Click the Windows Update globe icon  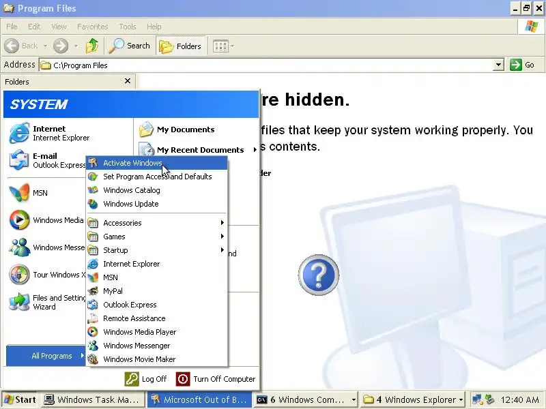pyautogui.click(x=93, y=204)
